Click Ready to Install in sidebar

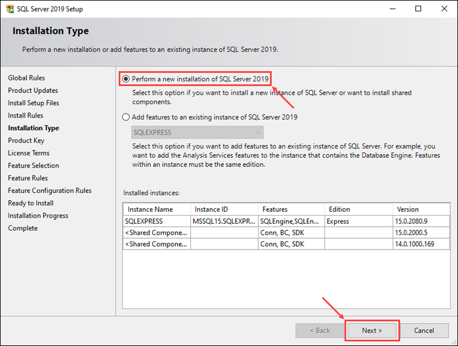click(31, 203)
